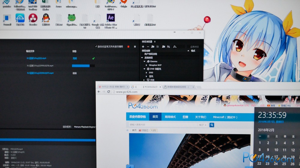Viewport: 300px width, 168px height.
Task: Stop the encoding queue with the red square button
Action: click(128, 47)
